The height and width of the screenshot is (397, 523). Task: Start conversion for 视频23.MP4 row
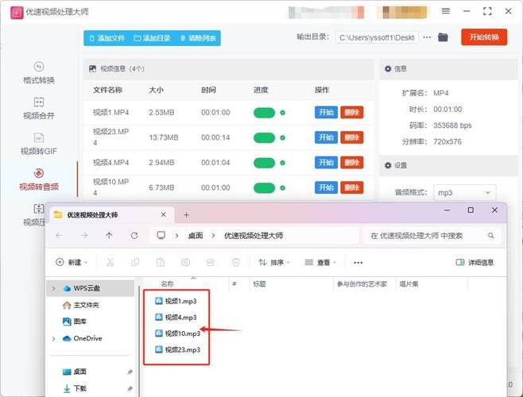pos(326,137)
